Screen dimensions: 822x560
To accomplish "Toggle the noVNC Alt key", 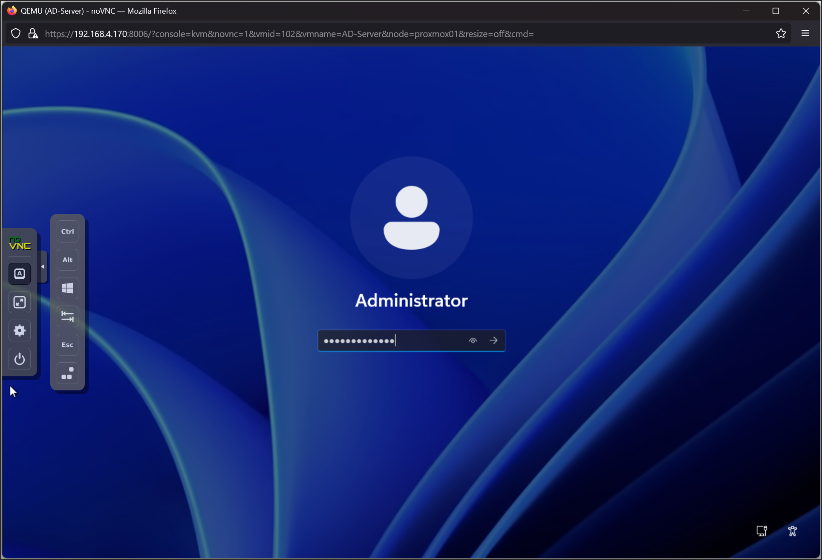I will (67, 260).
